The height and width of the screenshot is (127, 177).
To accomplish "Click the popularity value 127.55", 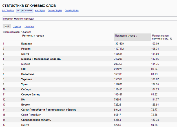I will coord(155,84).
